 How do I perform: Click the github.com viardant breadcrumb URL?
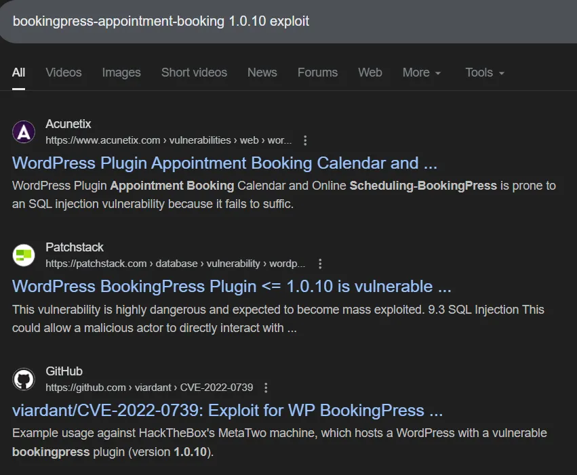click(x=149, y=388)
